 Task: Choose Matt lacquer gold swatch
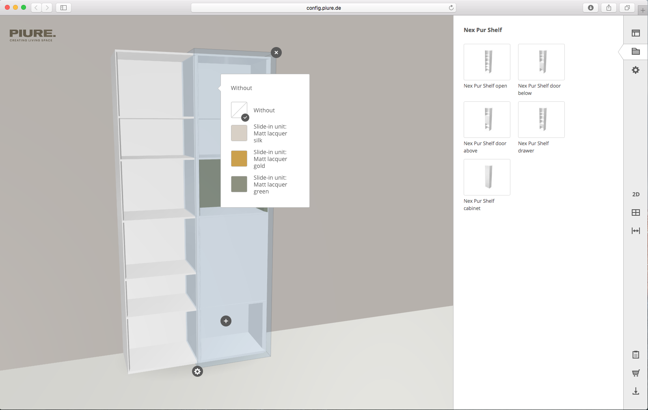tap(239, 159)
